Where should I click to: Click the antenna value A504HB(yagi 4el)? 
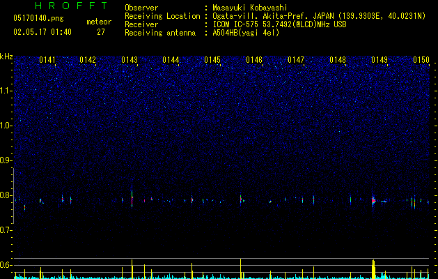tap(246, 33)
